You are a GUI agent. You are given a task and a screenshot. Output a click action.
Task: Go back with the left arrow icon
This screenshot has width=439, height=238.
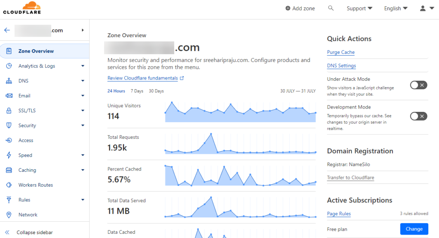(7, 30)
